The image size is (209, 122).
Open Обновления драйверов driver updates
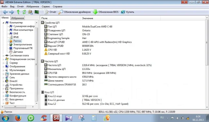click(x=74, y=12)
